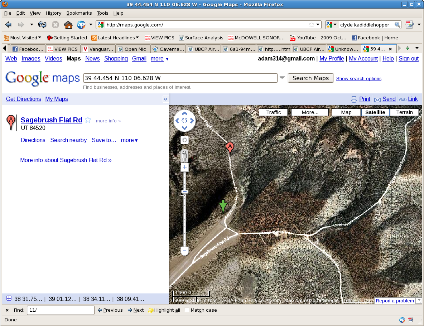
Task: Click the Street View pegman icon
Action: (x=184, y=156)
